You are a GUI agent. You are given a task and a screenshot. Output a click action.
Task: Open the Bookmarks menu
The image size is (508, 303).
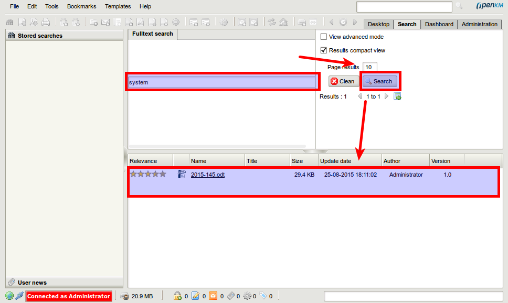(x=81, y=6)
